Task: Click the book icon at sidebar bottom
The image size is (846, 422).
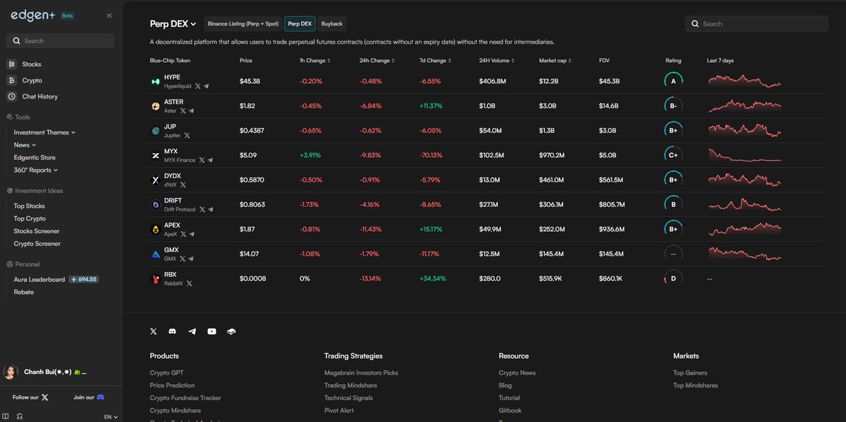Action: click(6, 416)
